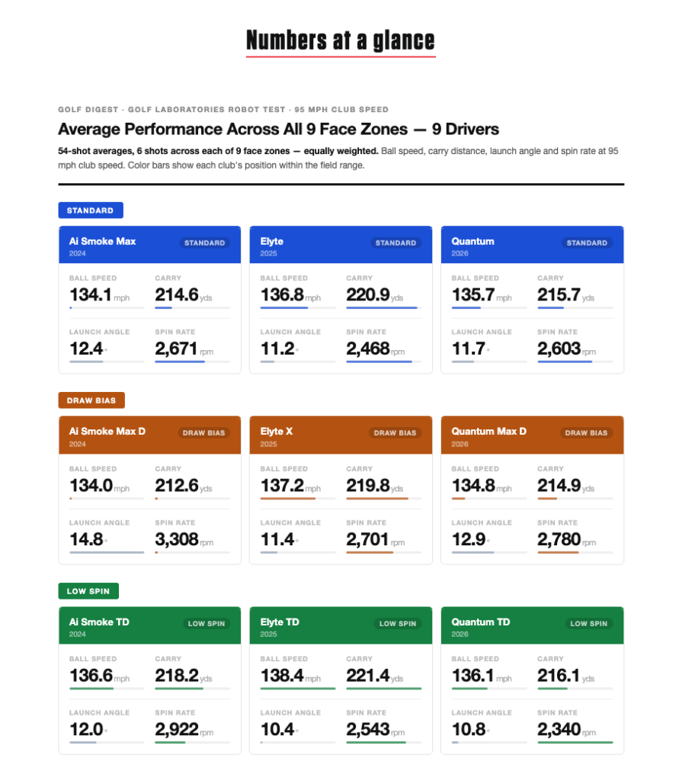This screenshot has height=781, width=679.
Task: Click the Golf Digest robot test caption line
Action: tap(223, 110)
